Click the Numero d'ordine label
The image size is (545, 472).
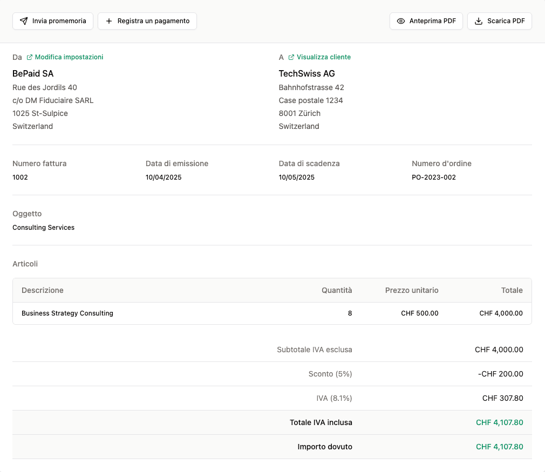(441, 163)
